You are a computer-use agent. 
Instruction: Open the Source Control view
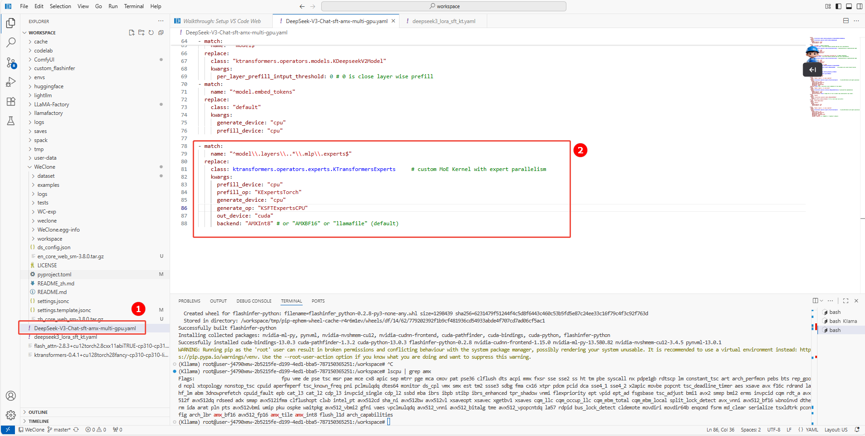click(x=11, y=62)
